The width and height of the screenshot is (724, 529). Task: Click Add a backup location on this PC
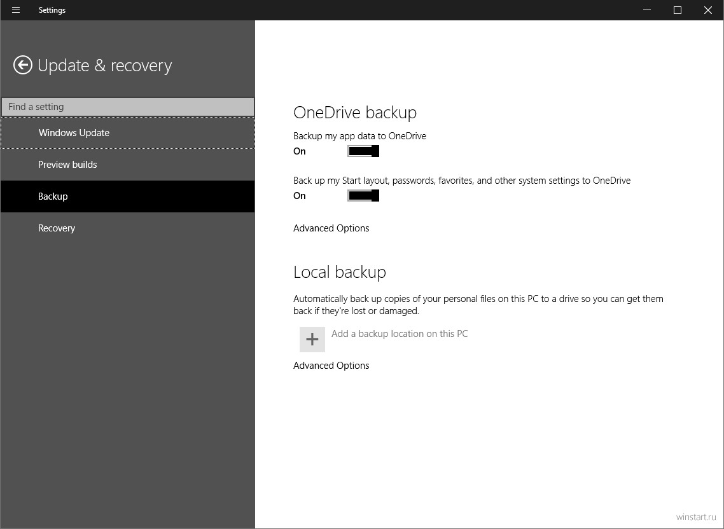click(400, 334)
